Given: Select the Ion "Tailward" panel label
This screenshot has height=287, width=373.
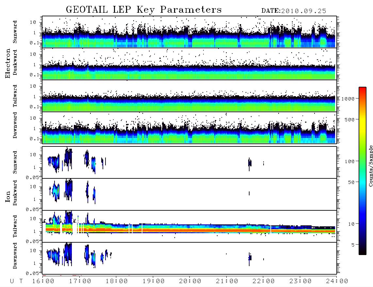Looking at the screenshot, I should [x=15, y=226].
